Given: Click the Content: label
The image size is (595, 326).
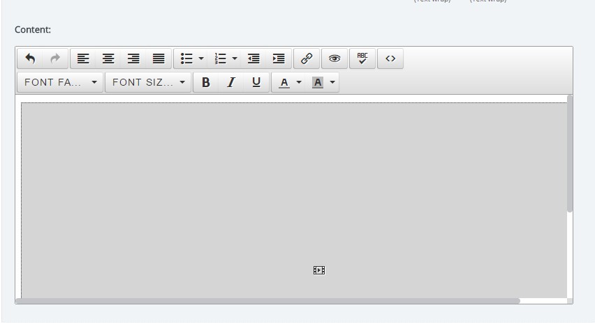Looking at the screenshot, I should pos(33,29).
